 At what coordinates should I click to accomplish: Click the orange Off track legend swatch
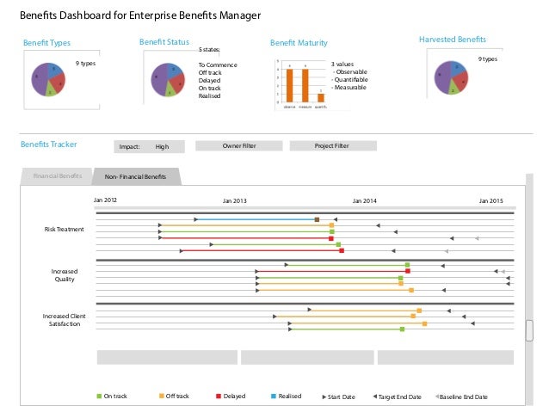[x=162, y=396]
